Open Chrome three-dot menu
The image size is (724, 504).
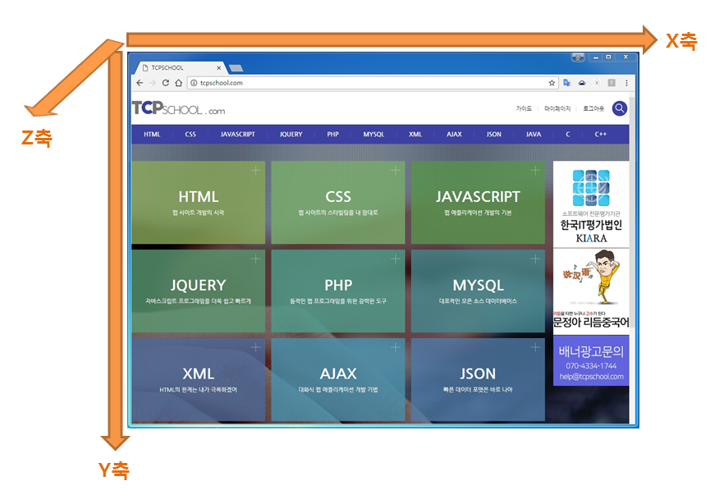[626, 83]
